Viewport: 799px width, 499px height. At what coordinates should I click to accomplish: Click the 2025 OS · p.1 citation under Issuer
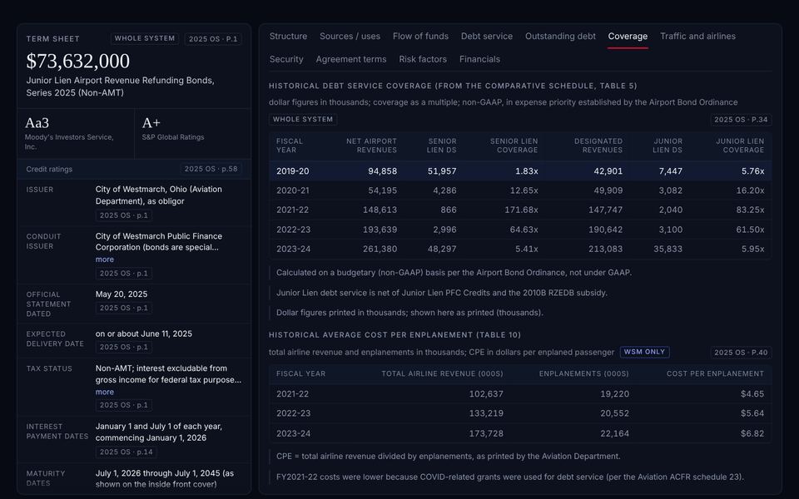click(x=124, y=215)
